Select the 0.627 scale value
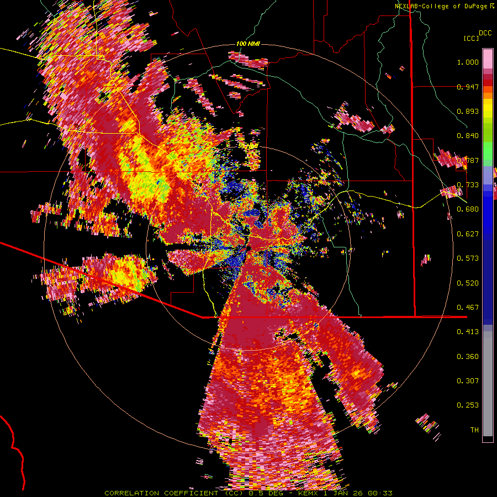 click(468, 234)
